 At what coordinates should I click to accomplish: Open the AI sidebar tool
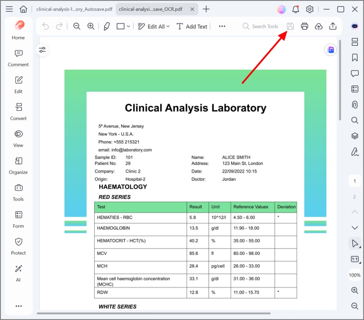point(18,274)
